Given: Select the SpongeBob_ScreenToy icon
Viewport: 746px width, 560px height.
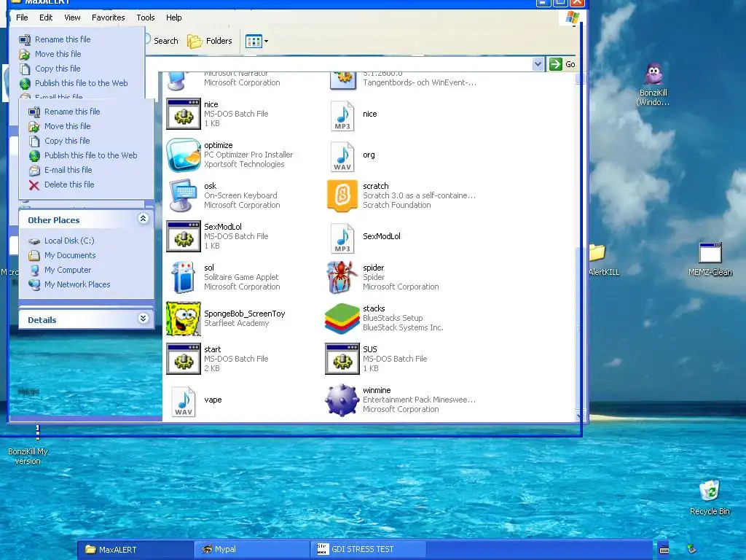Looking at the screenshot, I should [183, 319].
